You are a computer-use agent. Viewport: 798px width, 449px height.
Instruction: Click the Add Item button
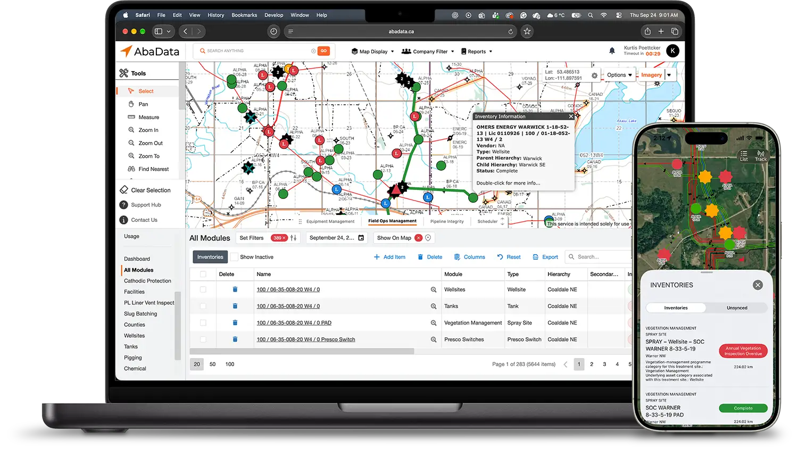click(389, 257)
